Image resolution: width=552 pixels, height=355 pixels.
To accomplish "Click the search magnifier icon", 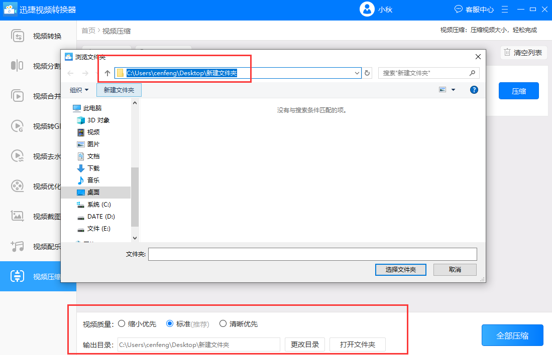I will coord(472,73).
